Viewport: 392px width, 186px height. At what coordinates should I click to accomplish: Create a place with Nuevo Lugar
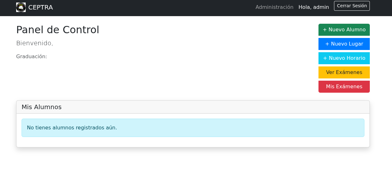(344, 44)
